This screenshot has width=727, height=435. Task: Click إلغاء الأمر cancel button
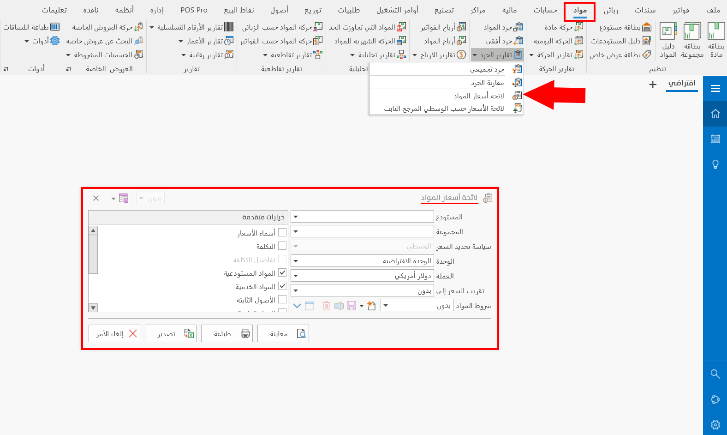114,333
